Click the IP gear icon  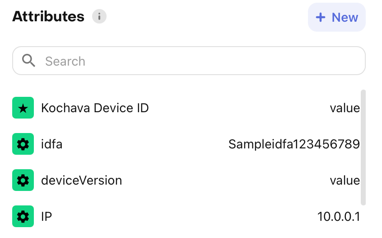[23, 217]
